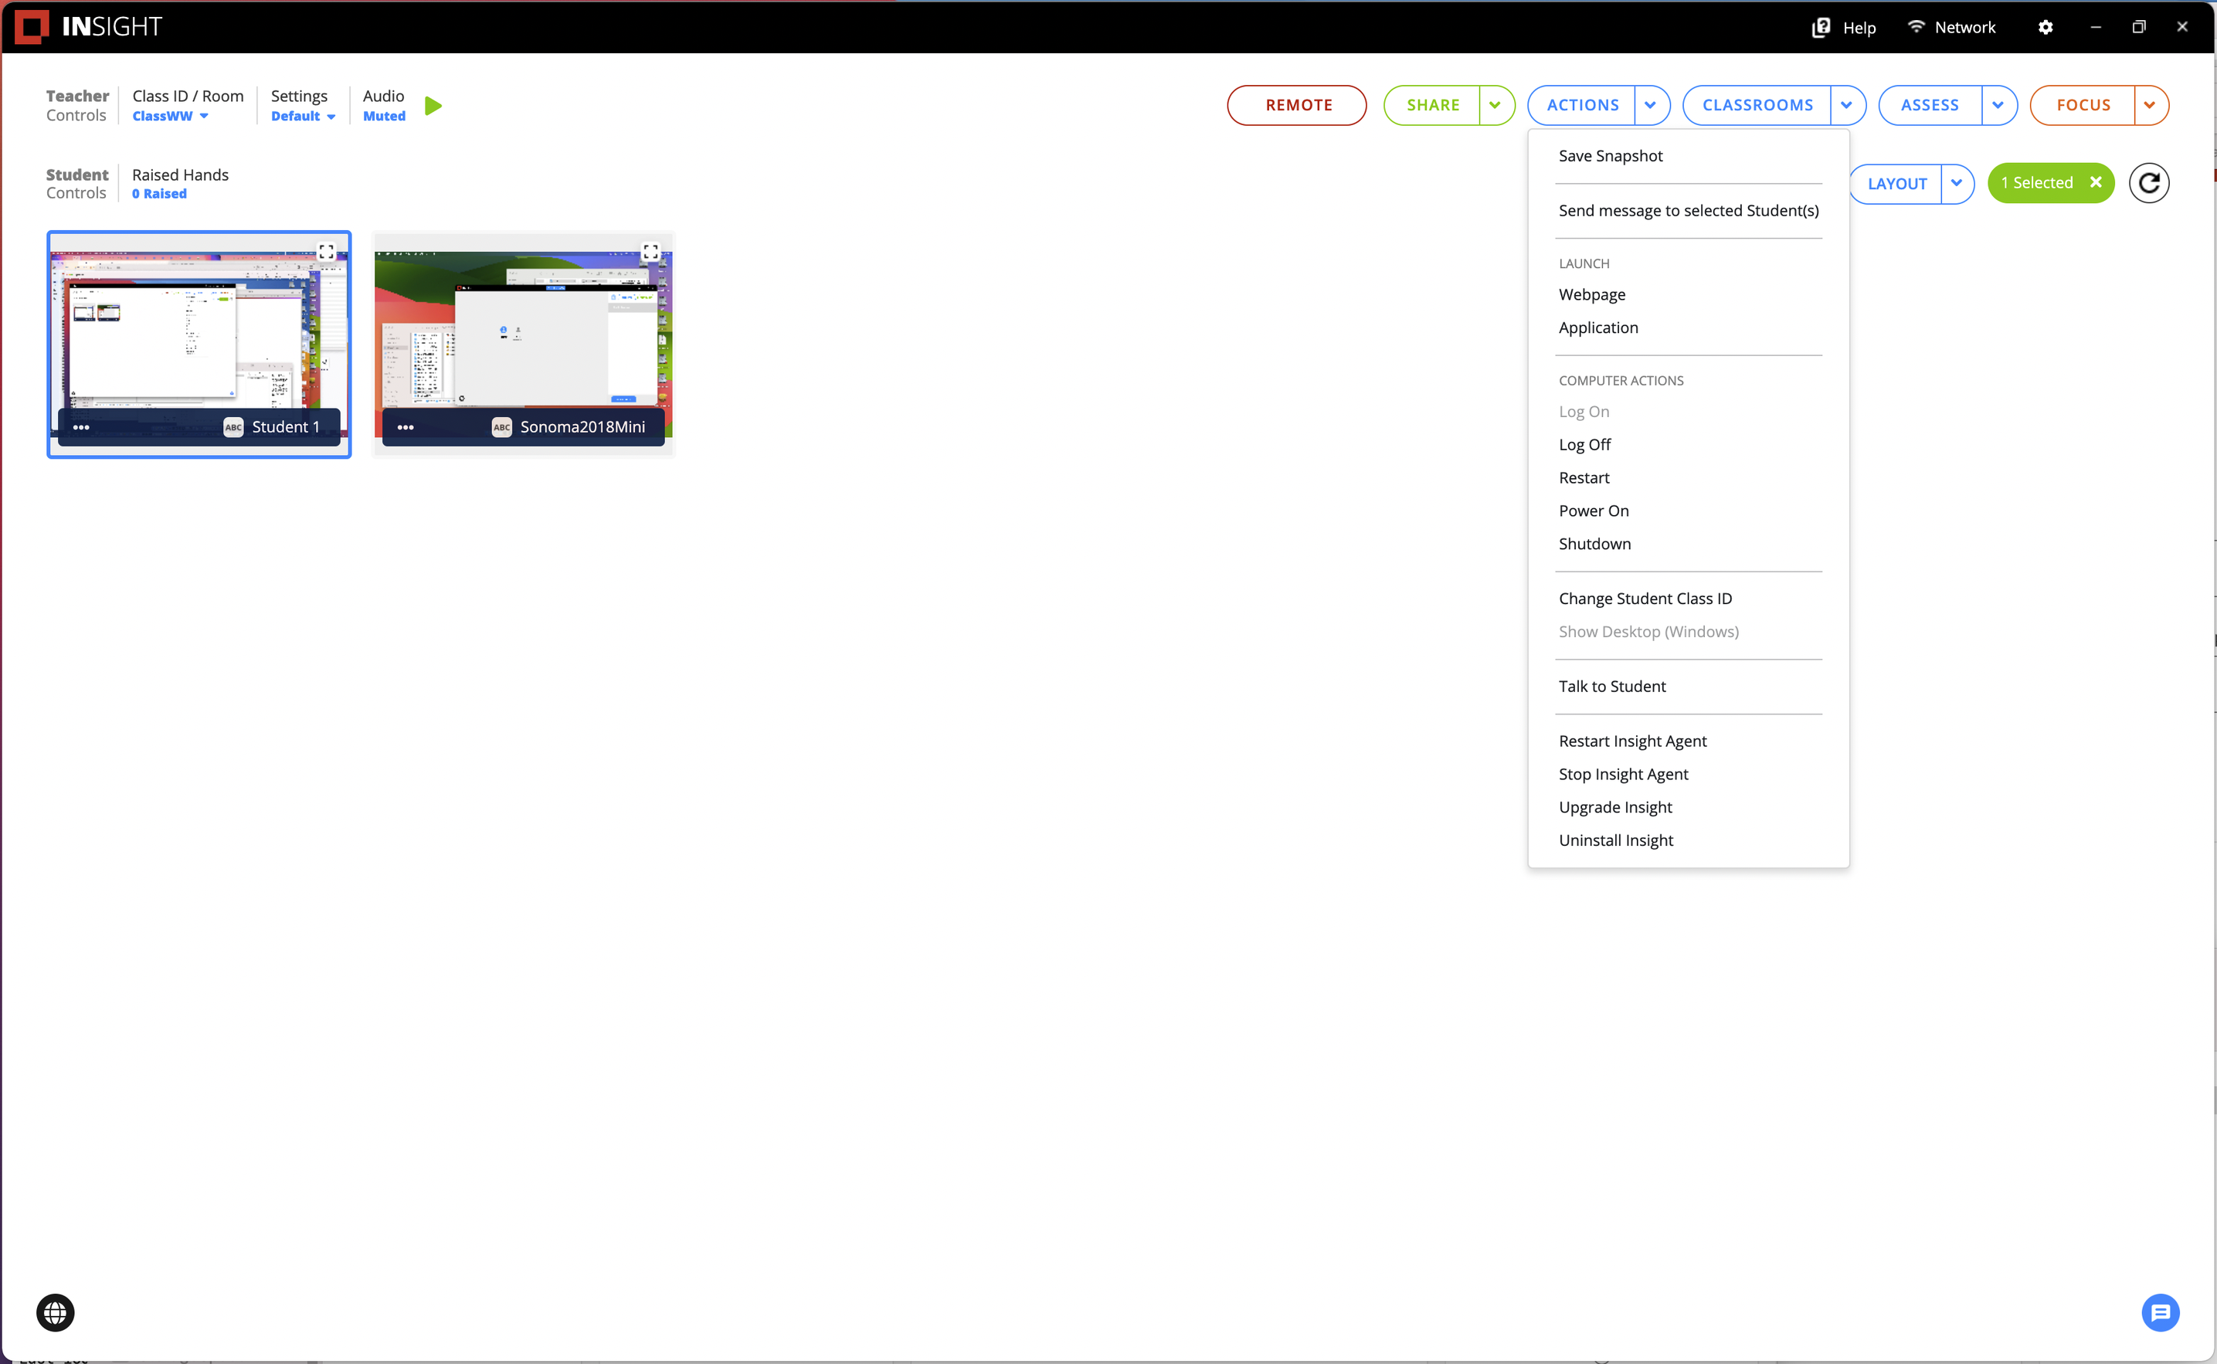The image size is (2217, 1364).
Task: Click the 0 Raised hands link
Action: pos(160,193)
